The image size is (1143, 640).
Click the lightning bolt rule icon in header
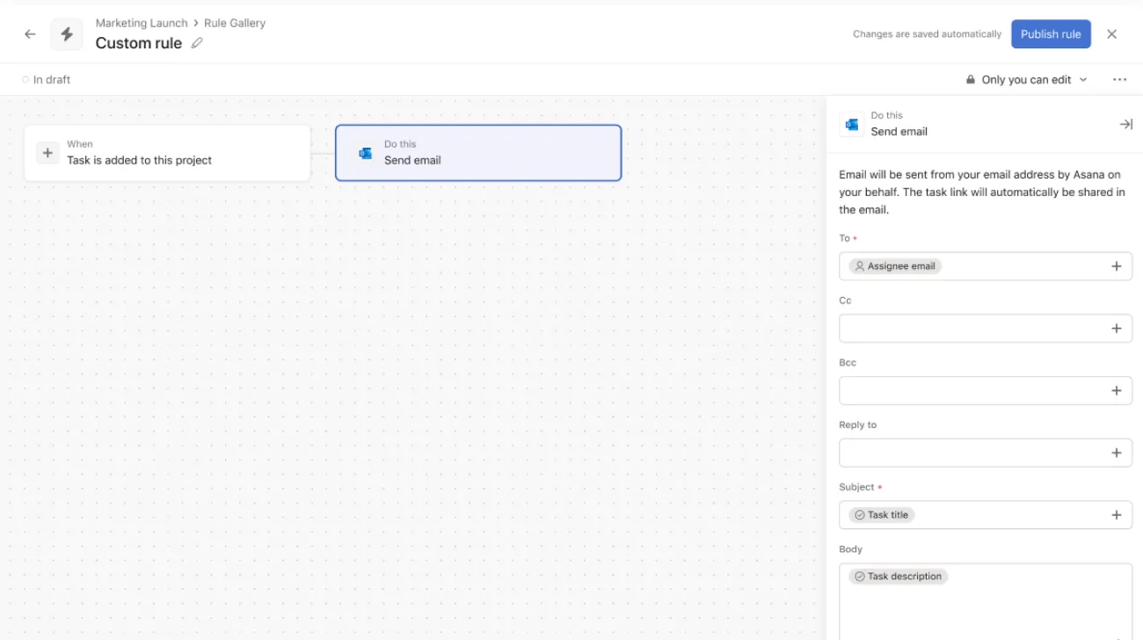tap(66, 33)
